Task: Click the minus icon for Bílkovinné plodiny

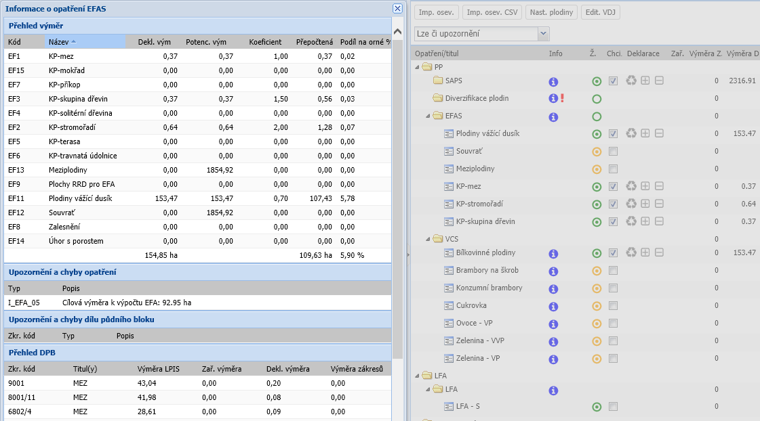Action: (x=659, y=252)
